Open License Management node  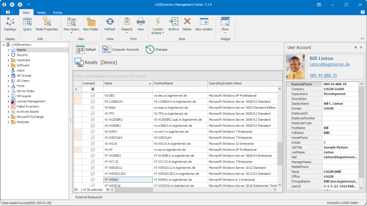coord(31,101)
